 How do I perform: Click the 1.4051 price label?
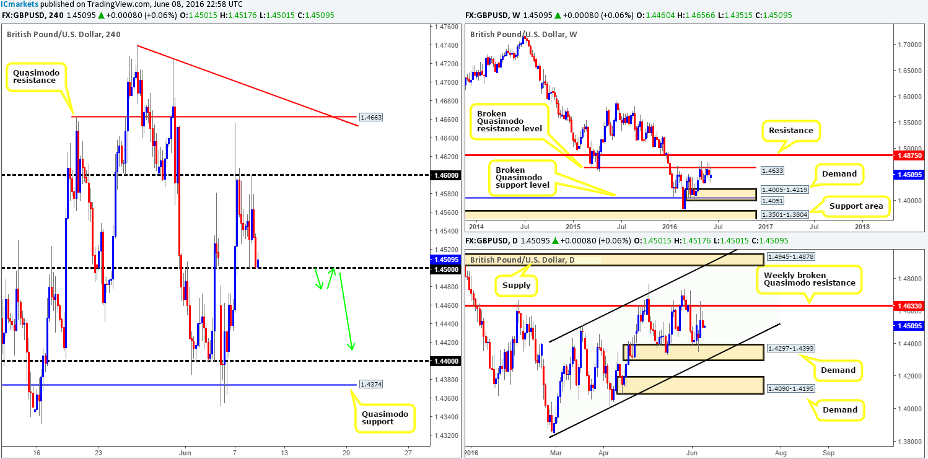click(771, 199)
